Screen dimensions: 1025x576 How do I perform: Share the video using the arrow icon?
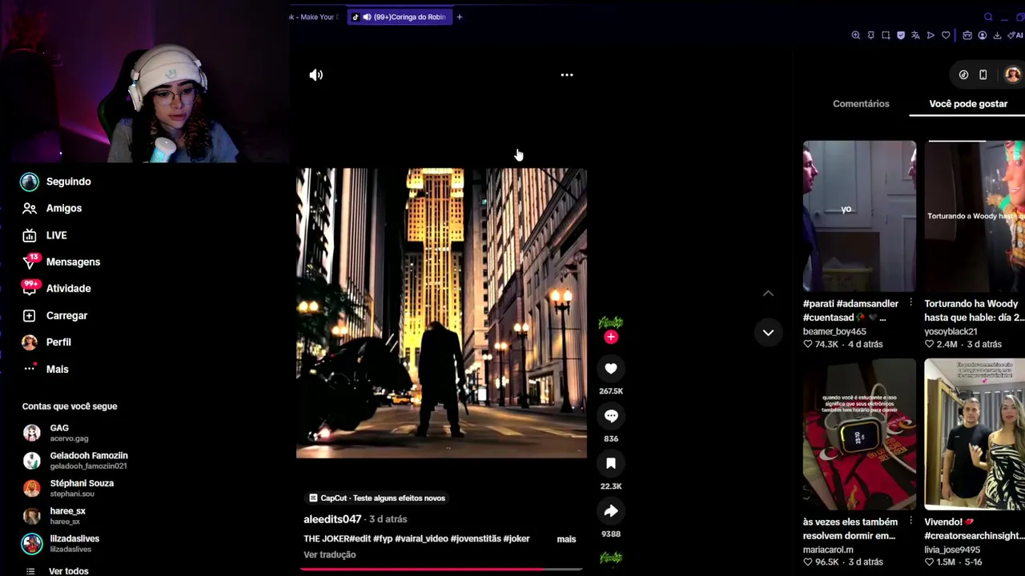(x=611, y=511)
